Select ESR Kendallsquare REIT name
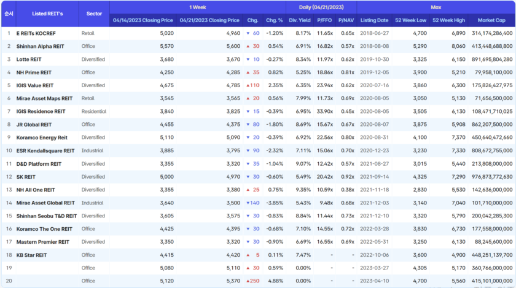The image size is (516, 288). [x=45, y=150]
